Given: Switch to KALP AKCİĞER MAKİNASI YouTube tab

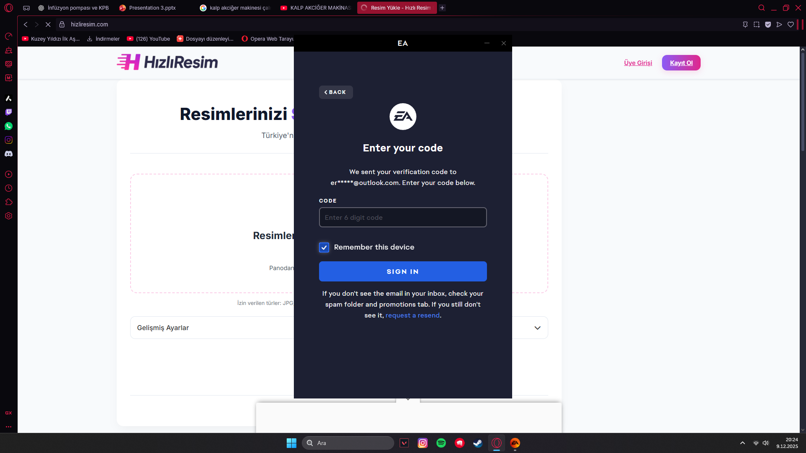Looking at the screenshot, I should pos(316,8).
